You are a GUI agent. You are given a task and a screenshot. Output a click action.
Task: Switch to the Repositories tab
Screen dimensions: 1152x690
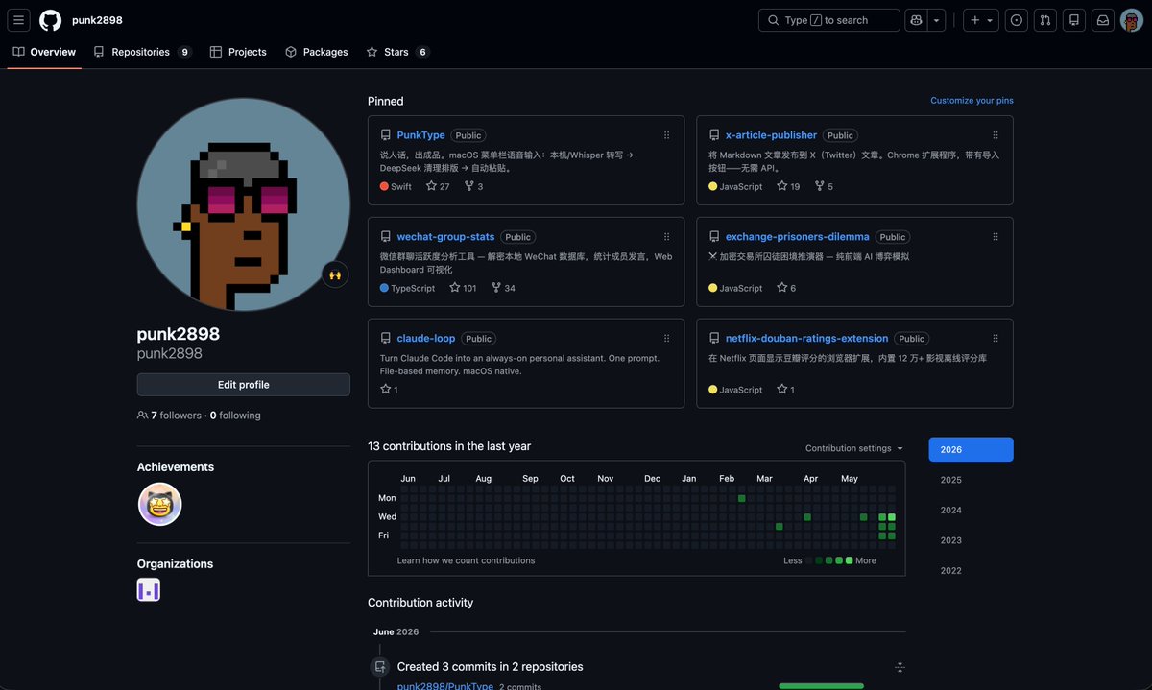[142, 52]
